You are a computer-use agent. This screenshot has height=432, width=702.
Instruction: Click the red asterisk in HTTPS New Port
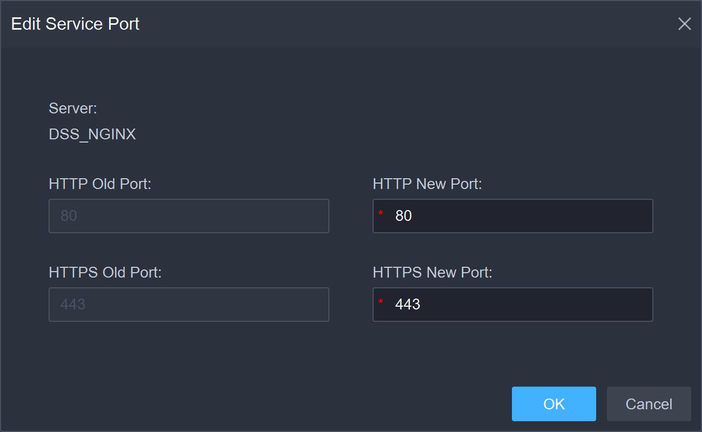(381, 303)
